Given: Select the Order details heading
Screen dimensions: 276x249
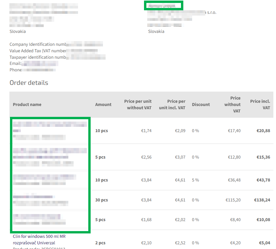Looking at the screenshot, I should (x=29, y=83).
